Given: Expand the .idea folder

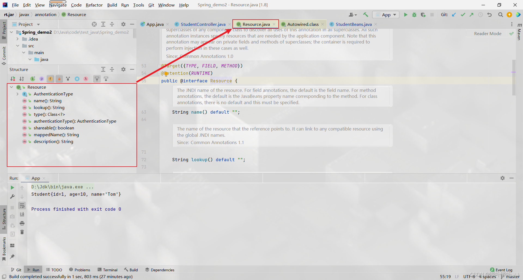Looking at the screenshot, I should [18, 39].
